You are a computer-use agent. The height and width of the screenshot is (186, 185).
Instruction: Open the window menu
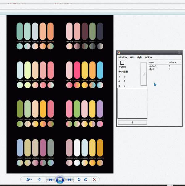tap(122, 57)
